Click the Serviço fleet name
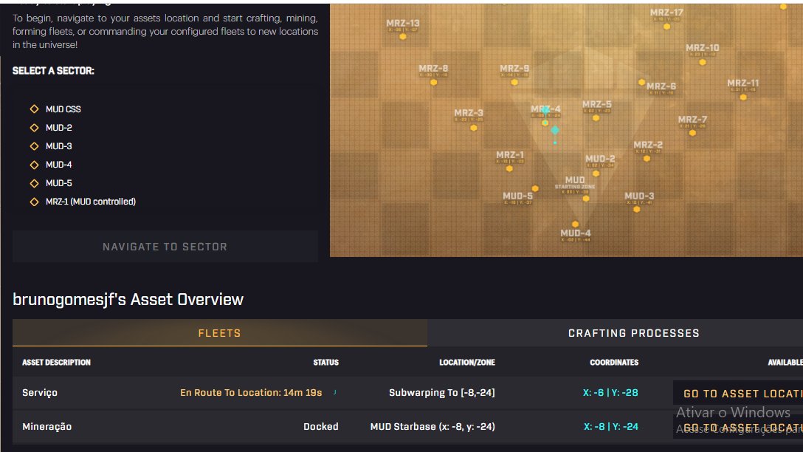Image resolution: width=803 pixels, height=452 pixels. click(39, 393)
